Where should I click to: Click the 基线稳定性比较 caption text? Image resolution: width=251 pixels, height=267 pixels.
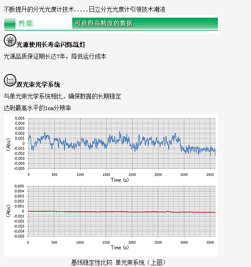coord(92,262)
